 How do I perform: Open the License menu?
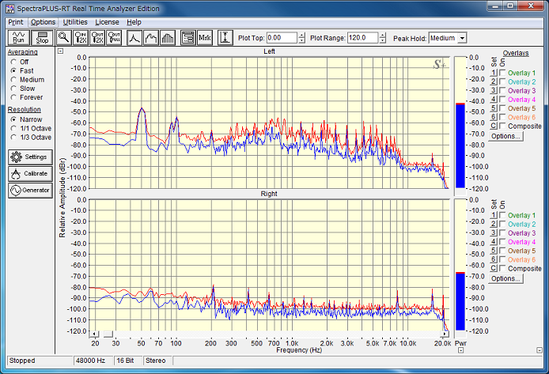click(107, 22)
